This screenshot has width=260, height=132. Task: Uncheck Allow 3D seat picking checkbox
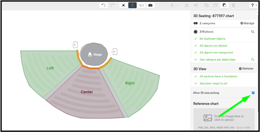(253, 93)
